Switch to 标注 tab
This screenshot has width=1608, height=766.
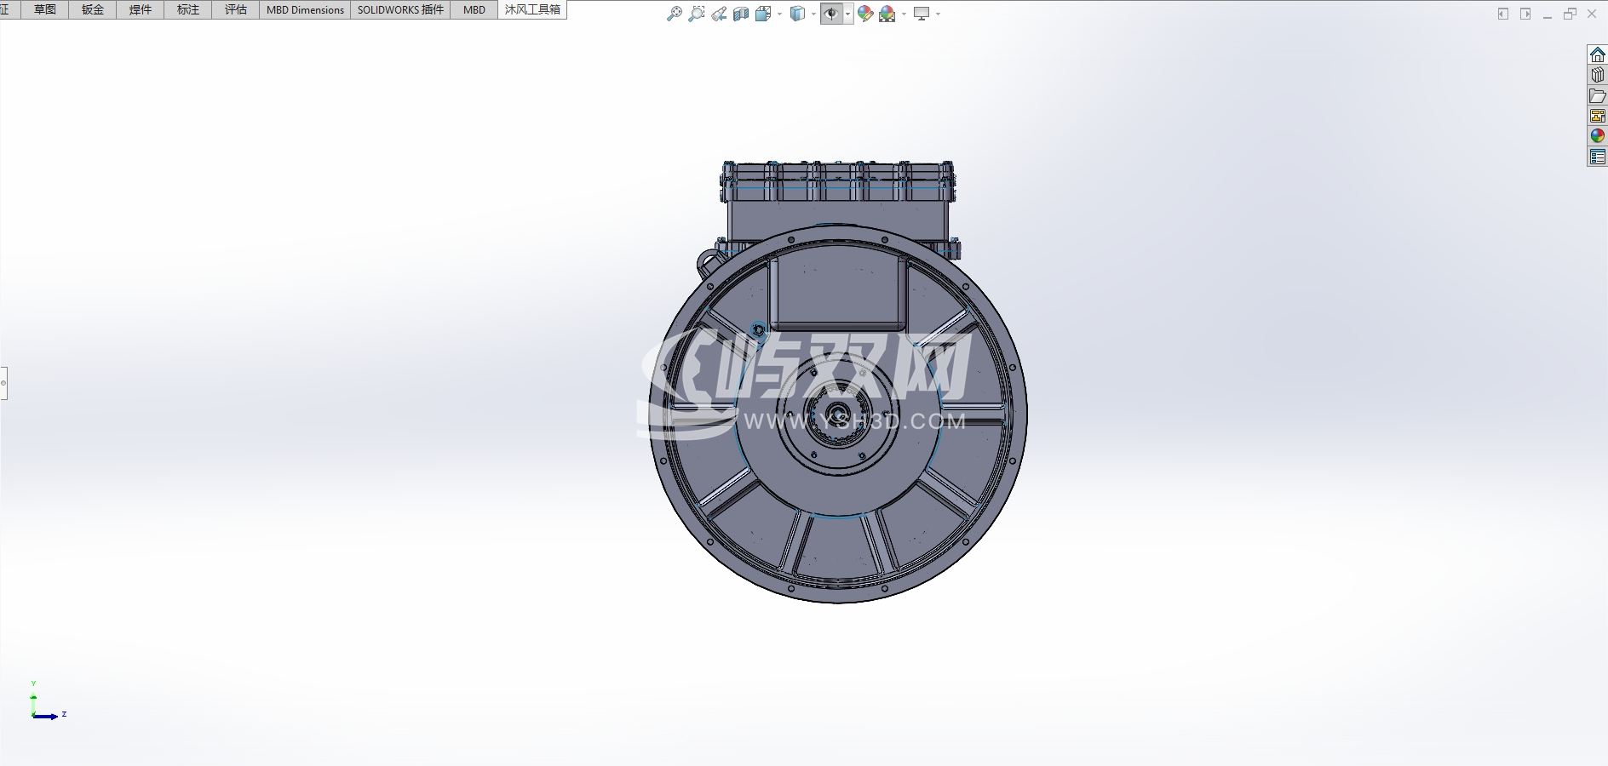188,9
